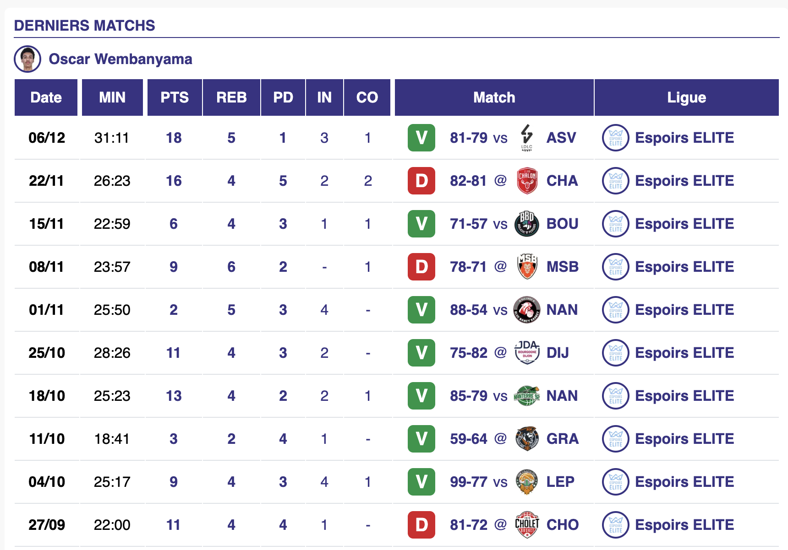Click the ASVEL team logo
Screen dimensions: 788x550
click(527, 137)
